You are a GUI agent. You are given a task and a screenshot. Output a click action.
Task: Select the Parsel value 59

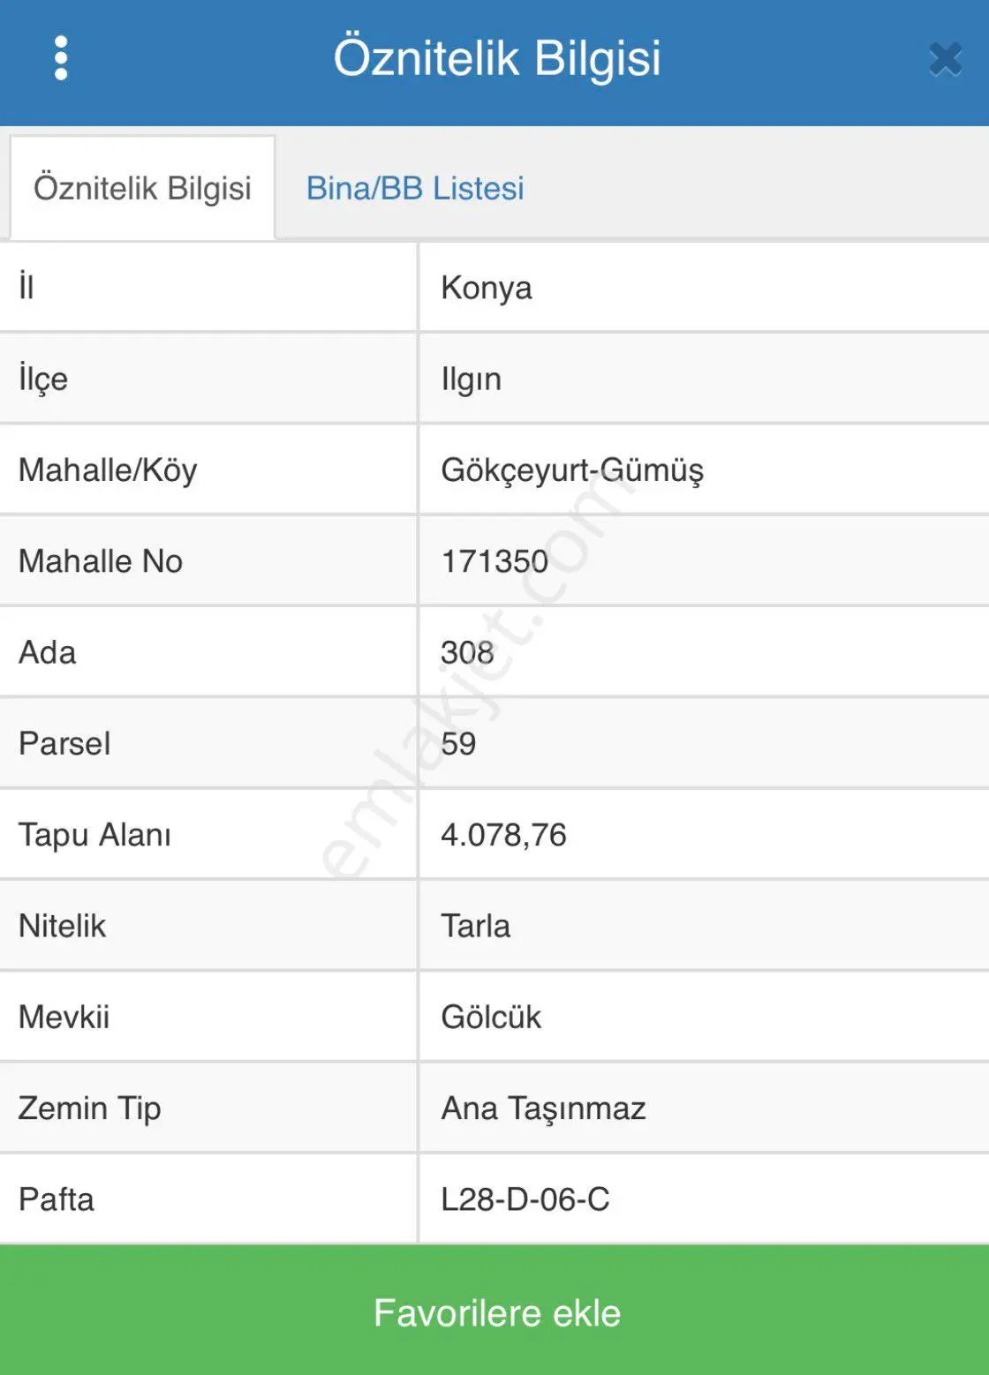[458, 743]
